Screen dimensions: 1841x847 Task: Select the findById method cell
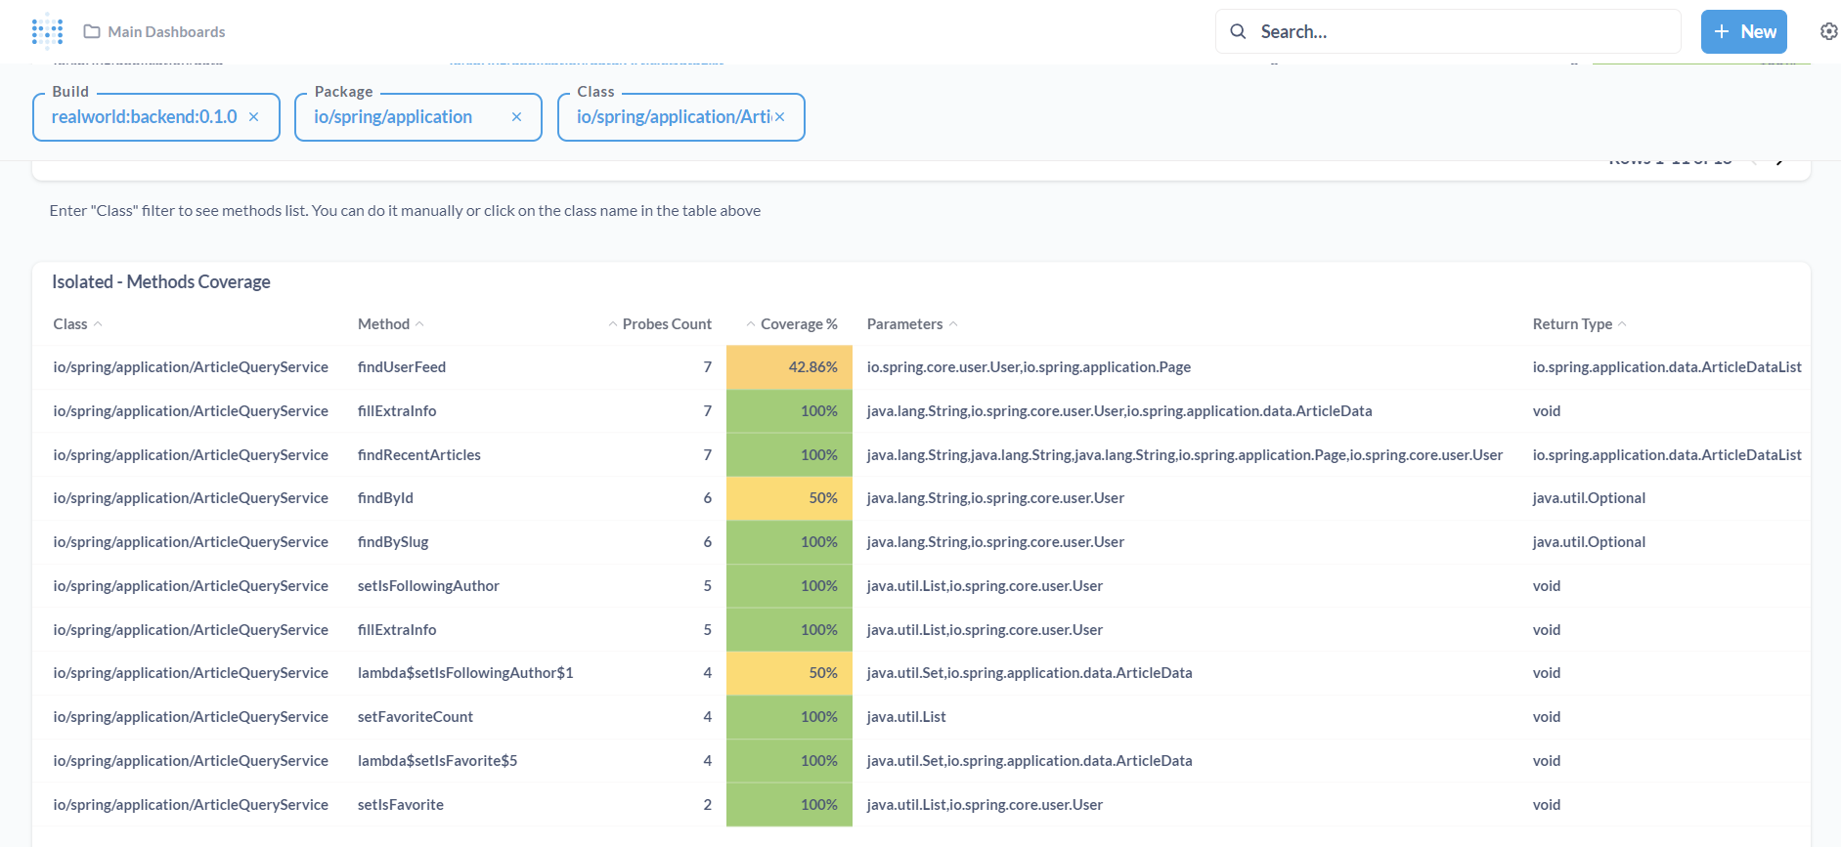tap(385, 498)
